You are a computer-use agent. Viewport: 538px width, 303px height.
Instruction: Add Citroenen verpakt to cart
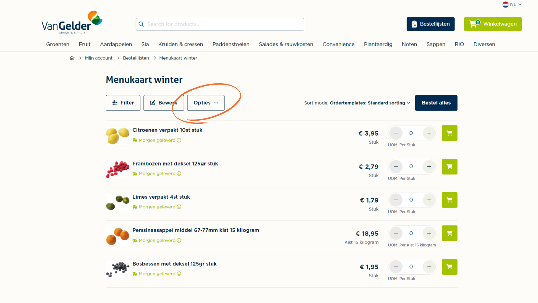point(449,133)
